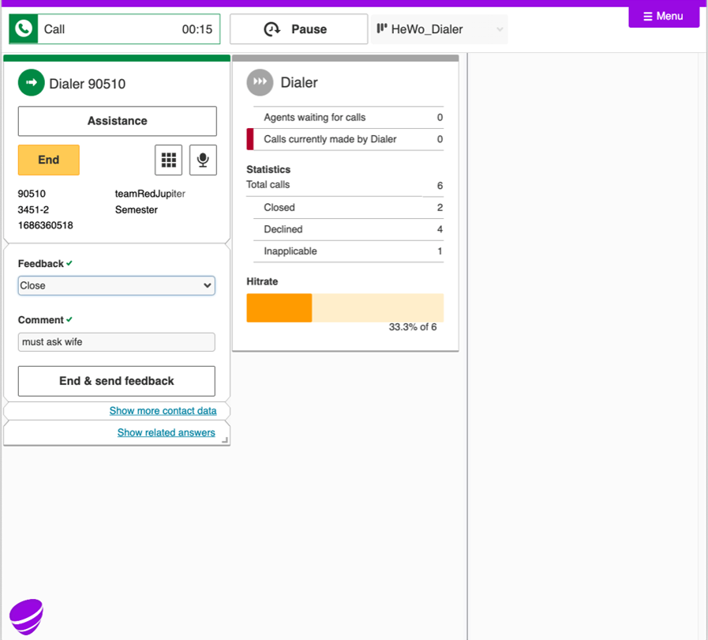
Task: Click the orange Hitrate progress bar
Action: click(279, 308)
